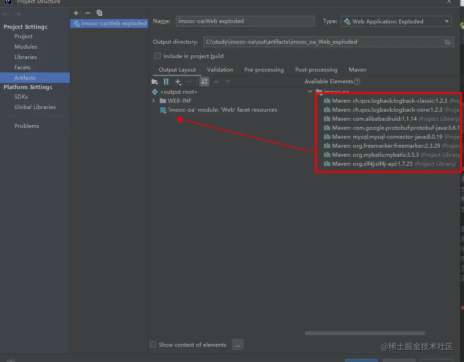Screen dimensions: 464x362
Task: Open Problems section
Action: 27,126
